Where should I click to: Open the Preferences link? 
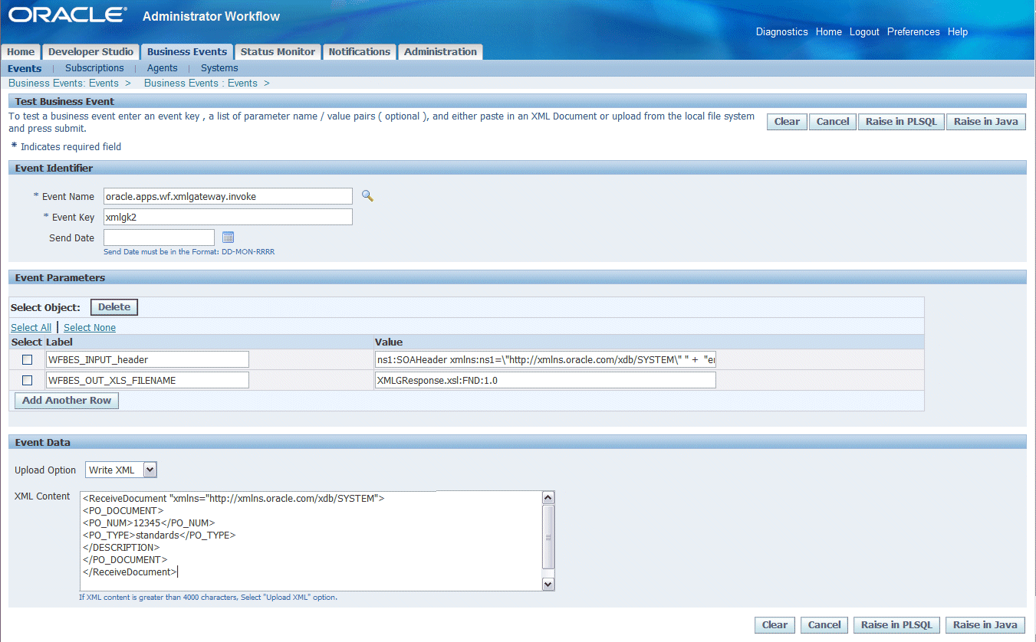913,31
